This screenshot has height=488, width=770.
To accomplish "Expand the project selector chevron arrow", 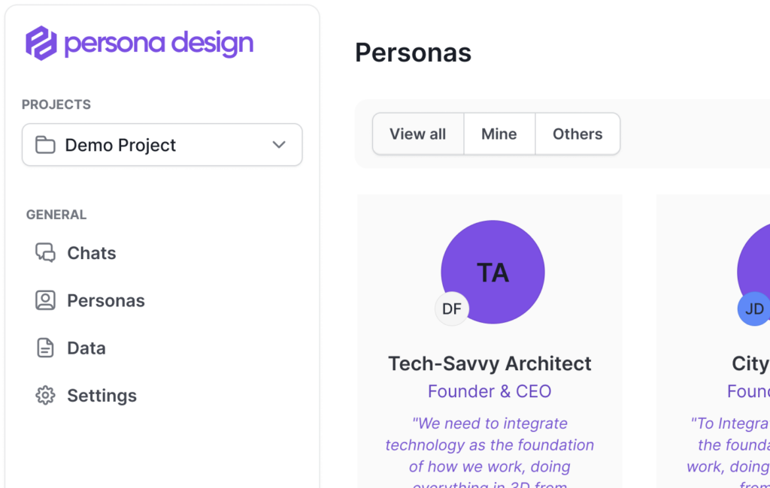I will [279, 145].
